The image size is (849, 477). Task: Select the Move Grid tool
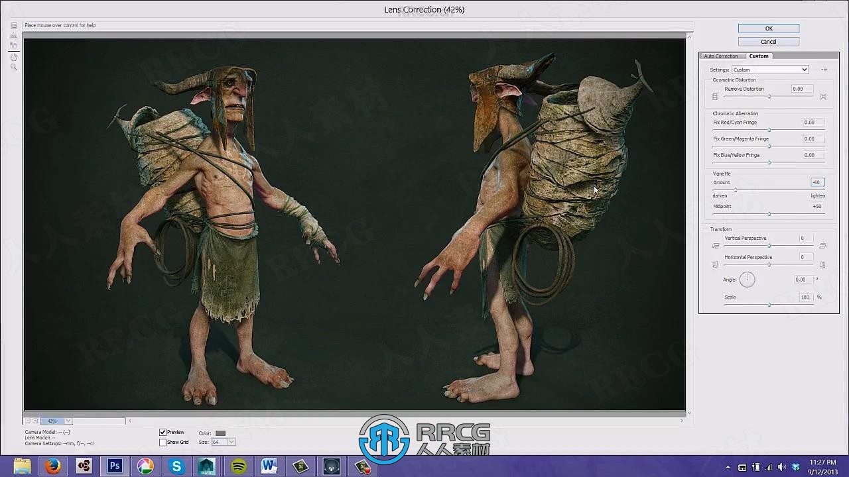[13, 46]
